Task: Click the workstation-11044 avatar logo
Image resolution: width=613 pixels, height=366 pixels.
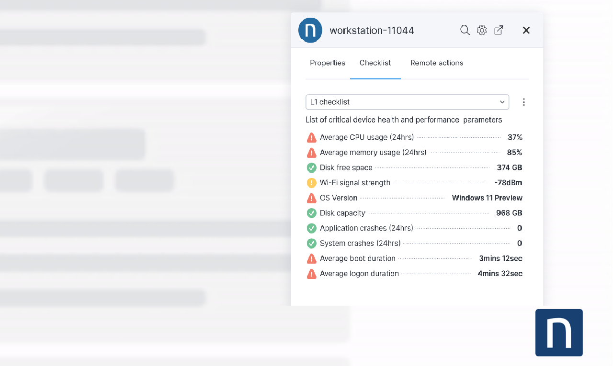Action: click(x=310, y=30)
